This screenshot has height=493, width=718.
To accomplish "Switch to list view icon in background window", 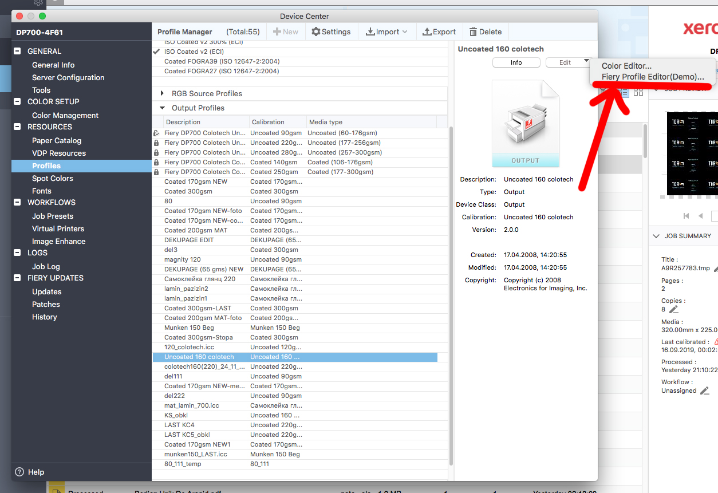I will pos(624,92).
